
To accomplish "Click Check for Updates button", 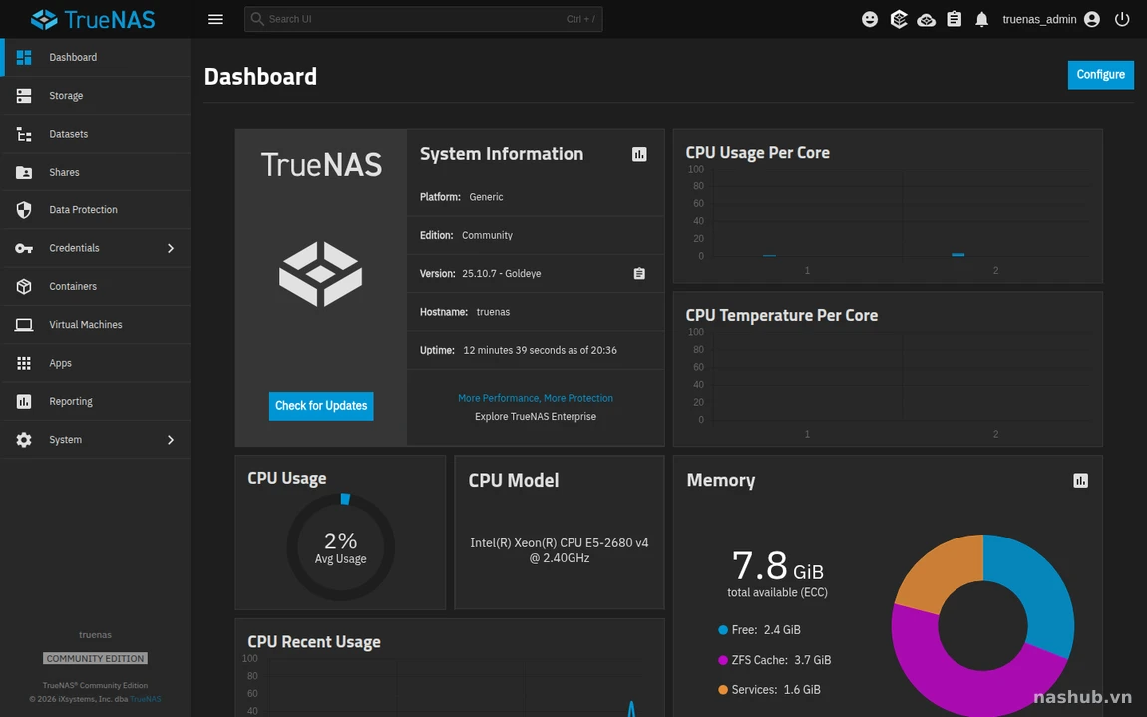I will (321, 405).
